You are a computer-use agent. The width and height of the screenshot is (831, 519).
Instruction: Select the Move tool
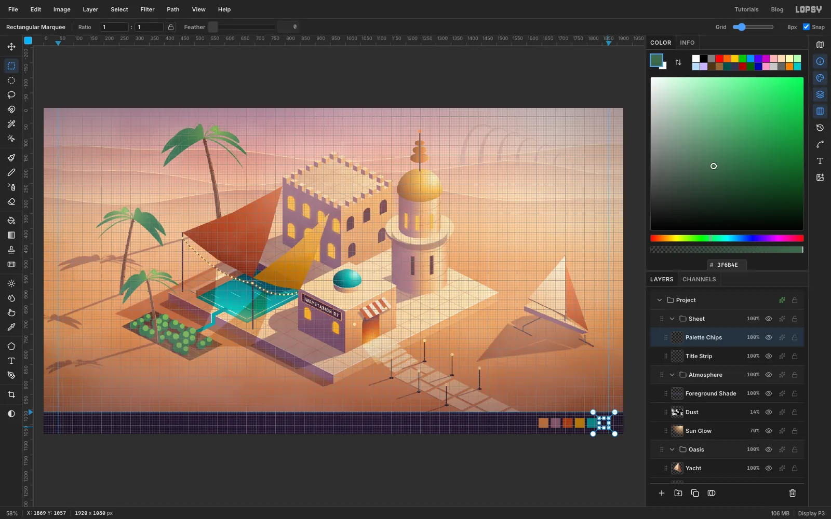(x=11, y=47)
